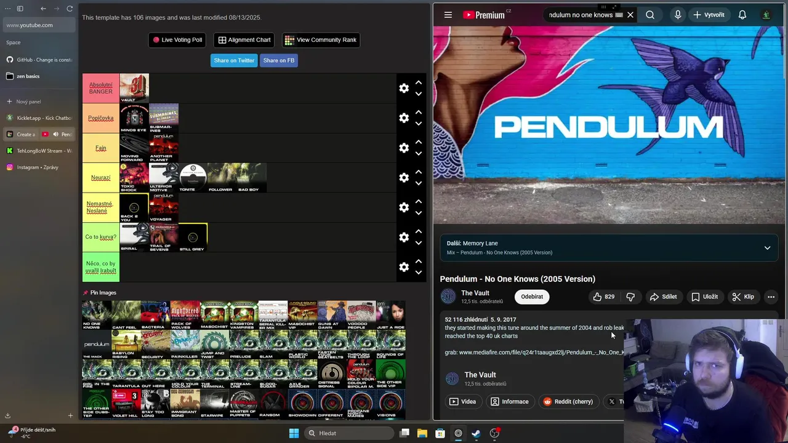788x443 pixels.
Task: Open settings gear for Absolutní BANGER tier
Action: point(404,88)
